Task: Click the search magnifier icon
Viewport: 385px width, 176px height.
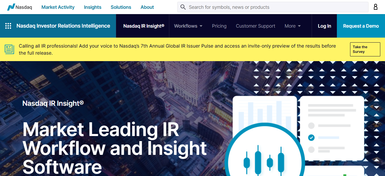Action: click(x=183, y=7)
